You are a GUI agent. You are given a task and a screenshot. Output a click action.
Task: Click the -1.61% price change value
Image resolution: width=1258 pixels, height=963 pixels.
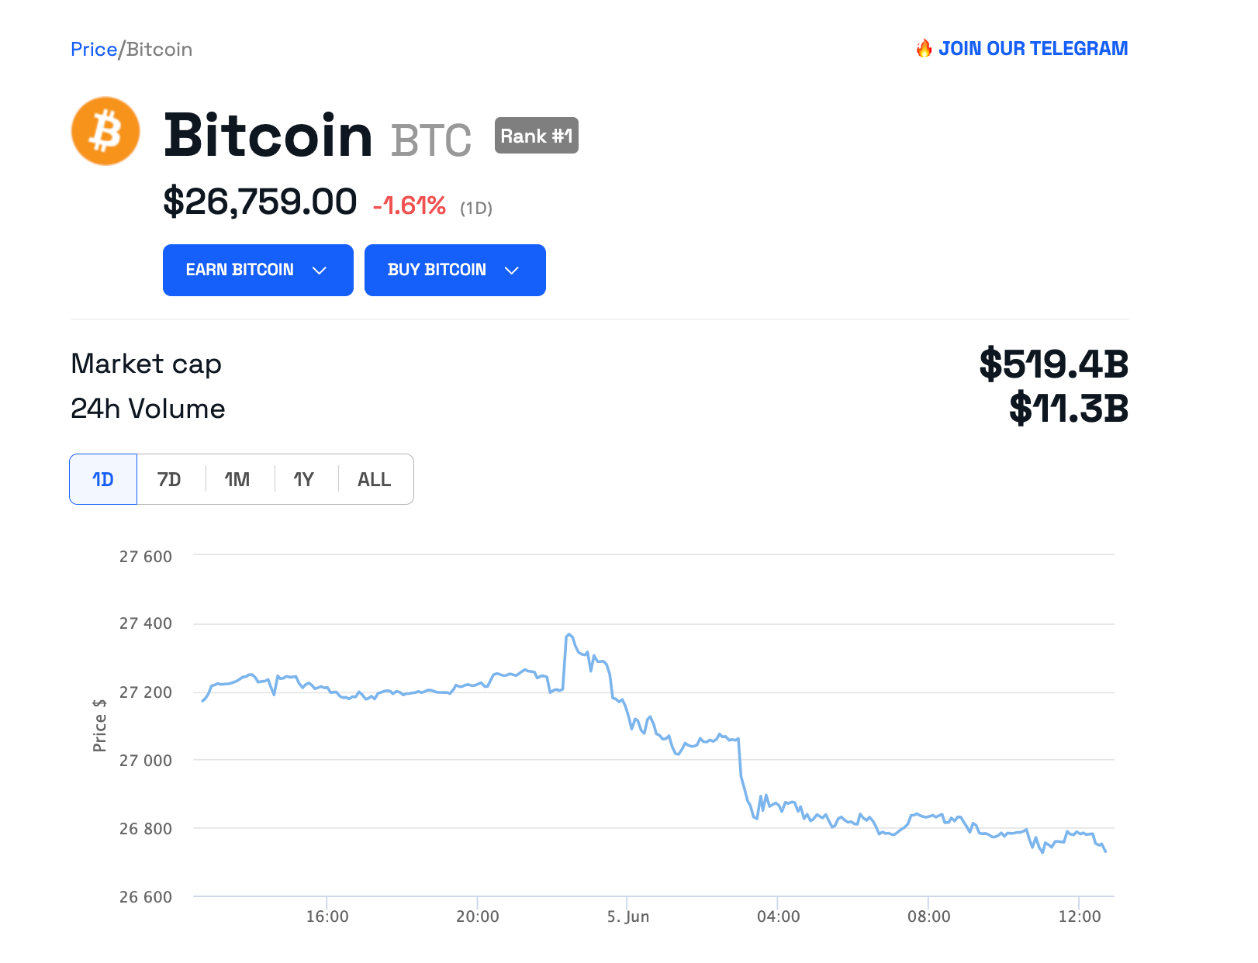pos(410,205)
